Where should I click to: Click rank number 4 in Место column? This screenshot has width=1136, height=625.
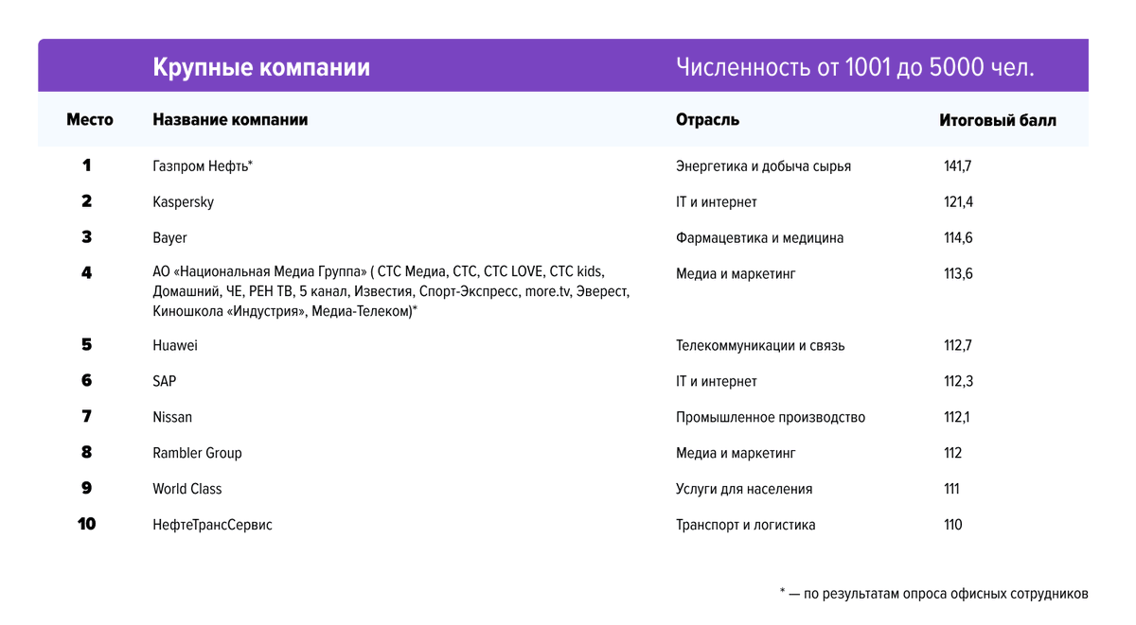point(87,273)
